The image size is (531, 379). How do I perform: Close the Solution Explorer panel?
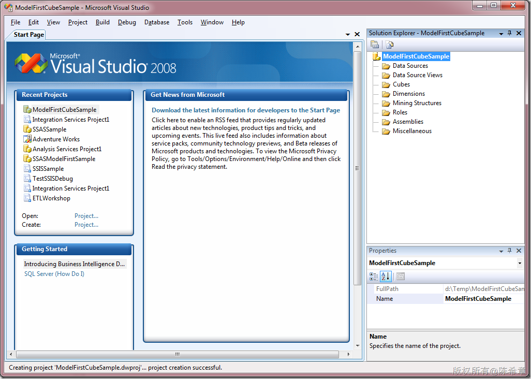519,33
